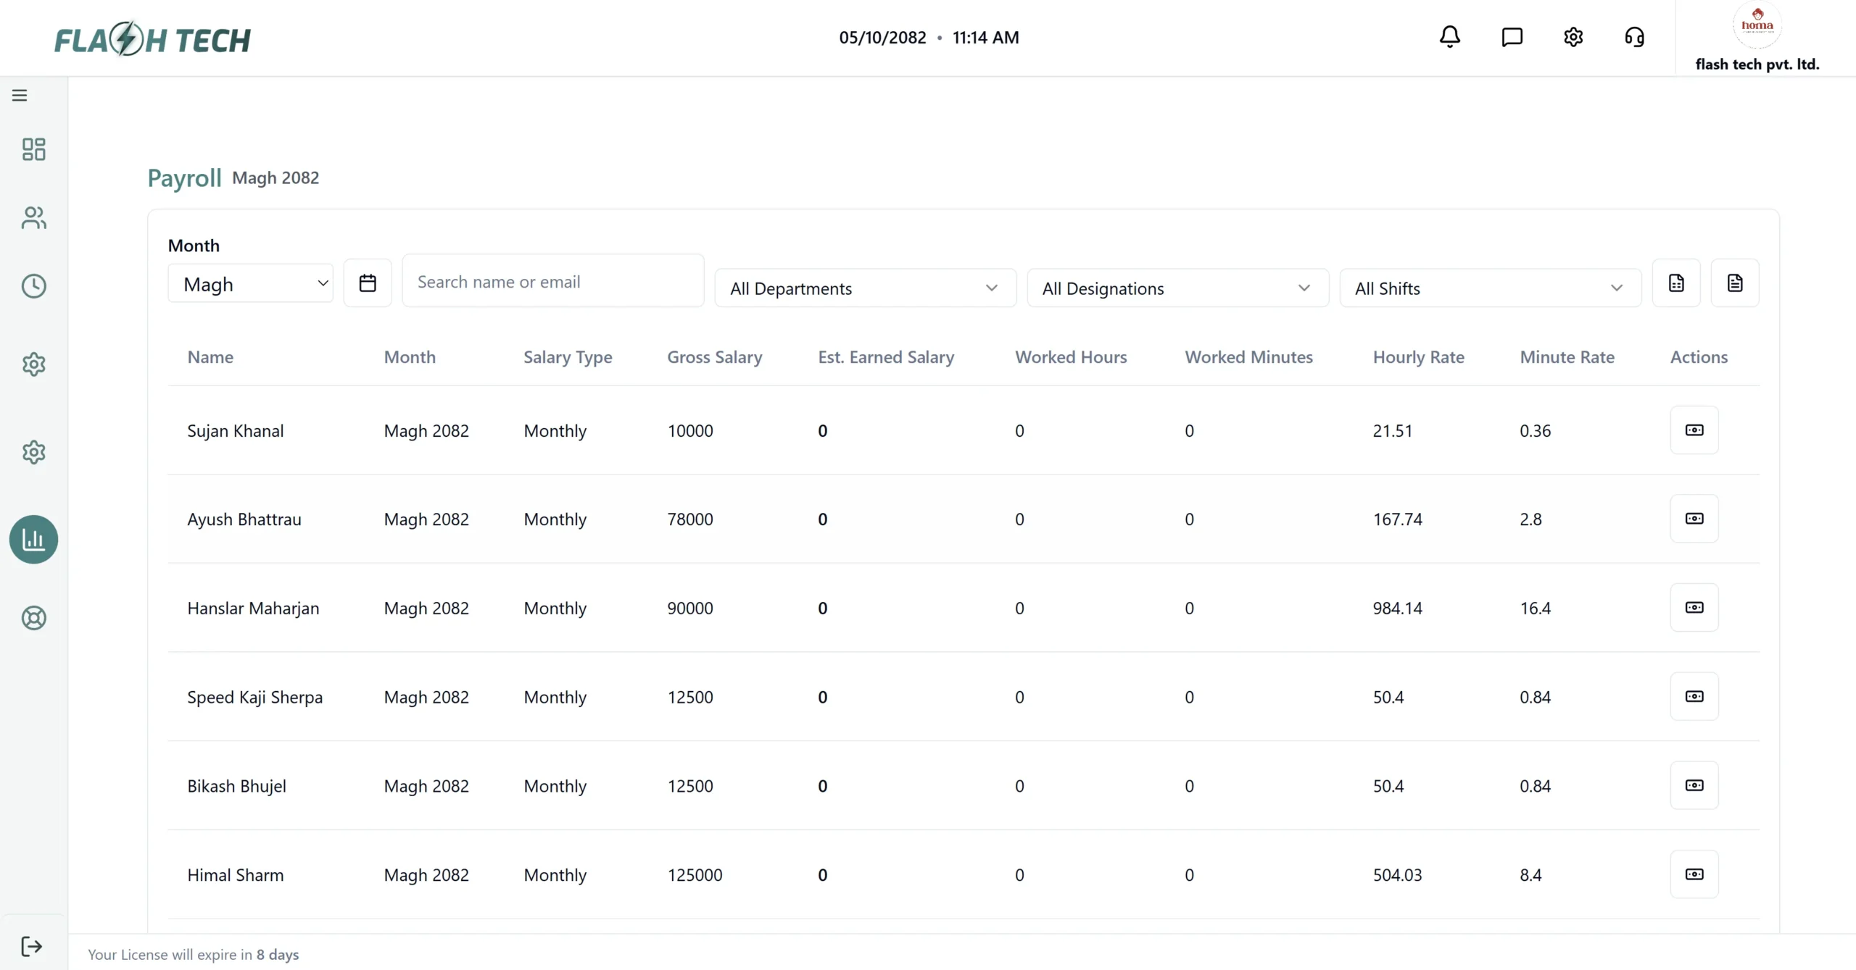Click payment action icon for Himal Sharm

coord(1694,874)
